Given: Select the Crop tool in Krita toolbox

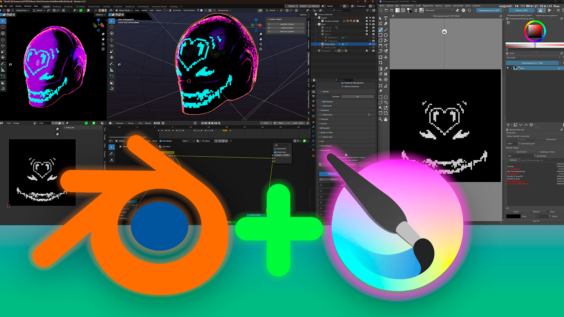Looking at the screenshot, I should pos(380,63).
